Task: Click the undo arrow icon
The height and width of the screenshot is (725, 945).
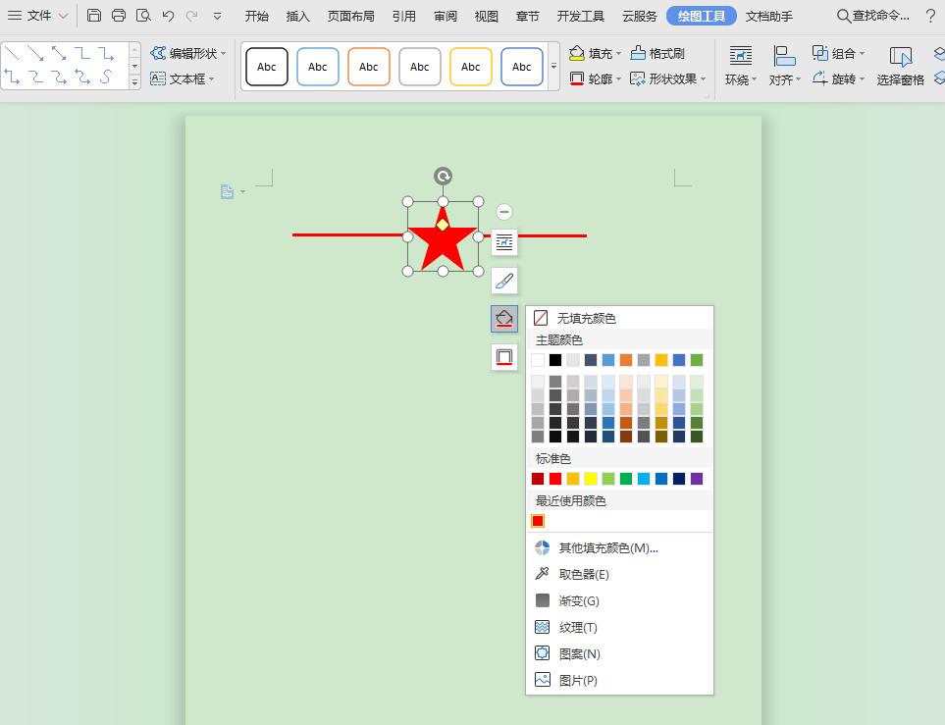Action: (168, 16)
